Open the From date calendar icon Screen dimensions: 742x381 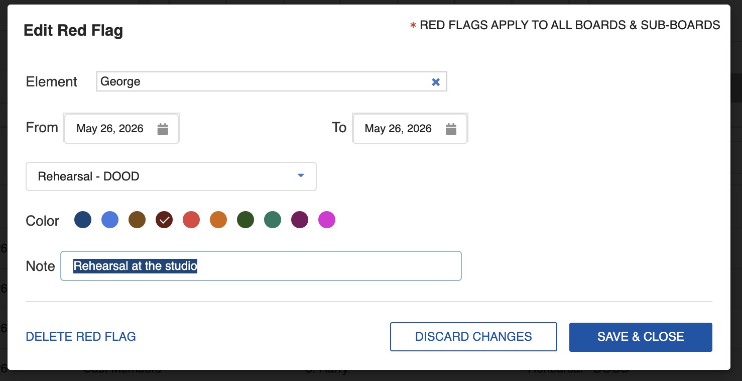click(163, 129)
